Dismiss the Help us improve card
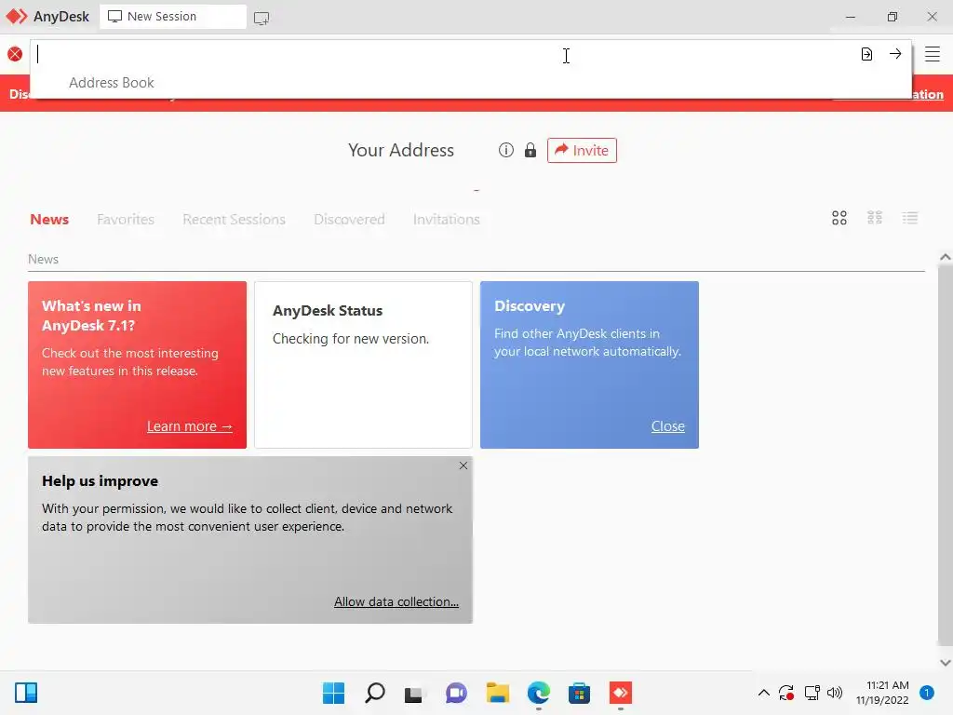The image size is (953, 715). (463, 465)
